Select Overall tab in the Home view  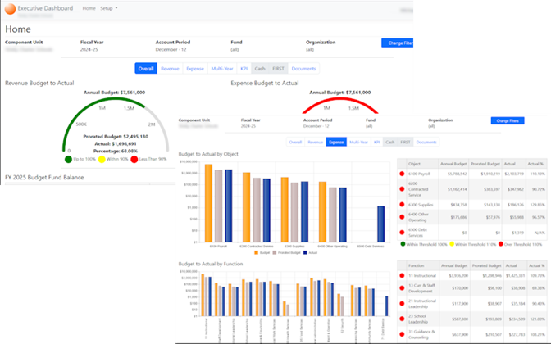click(146, 69)
